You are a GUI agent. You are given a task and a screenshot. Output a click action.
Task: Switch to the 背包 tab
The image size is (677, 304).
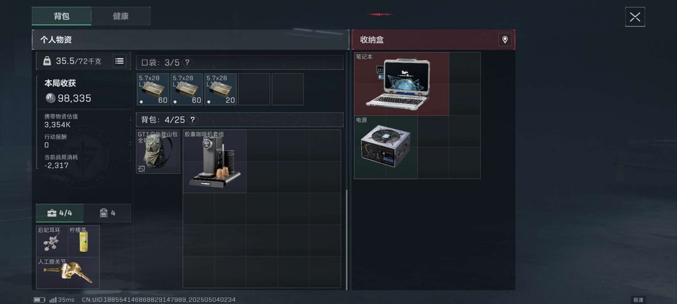pyautogui.click(x=61, y=16)
